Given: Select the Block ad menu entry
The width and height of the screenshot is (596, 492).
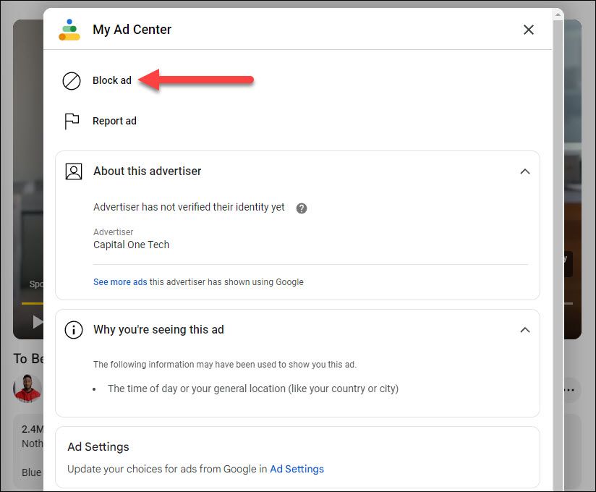Looking at the screenshot, I should 112,81.
